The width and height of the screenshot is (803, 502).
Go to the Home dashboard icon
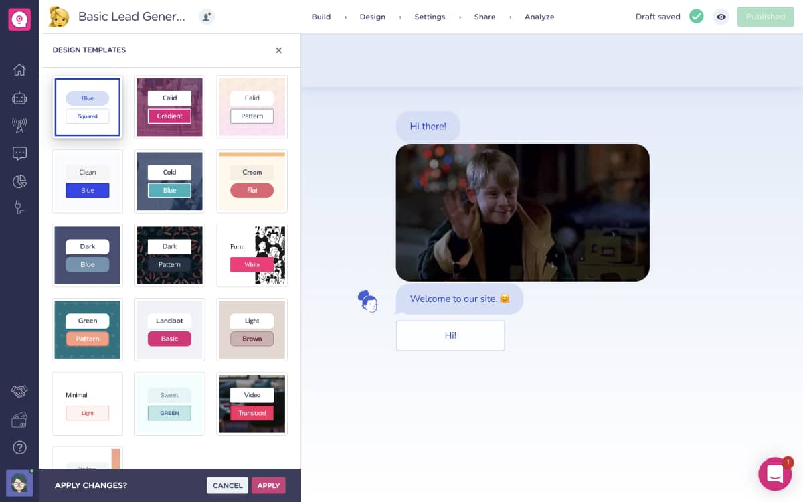click(19, 70)
